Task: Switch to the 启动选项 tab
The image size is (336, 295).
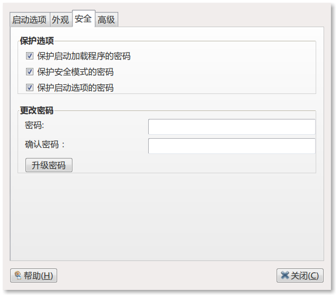Action: coord(29,20)
